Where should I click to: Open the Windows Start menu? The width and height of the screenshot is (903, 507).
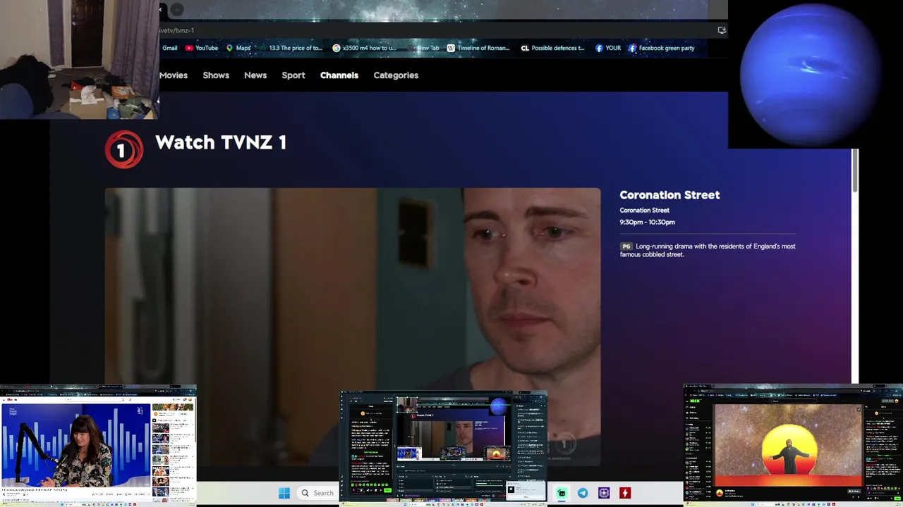tap(284, 493)
